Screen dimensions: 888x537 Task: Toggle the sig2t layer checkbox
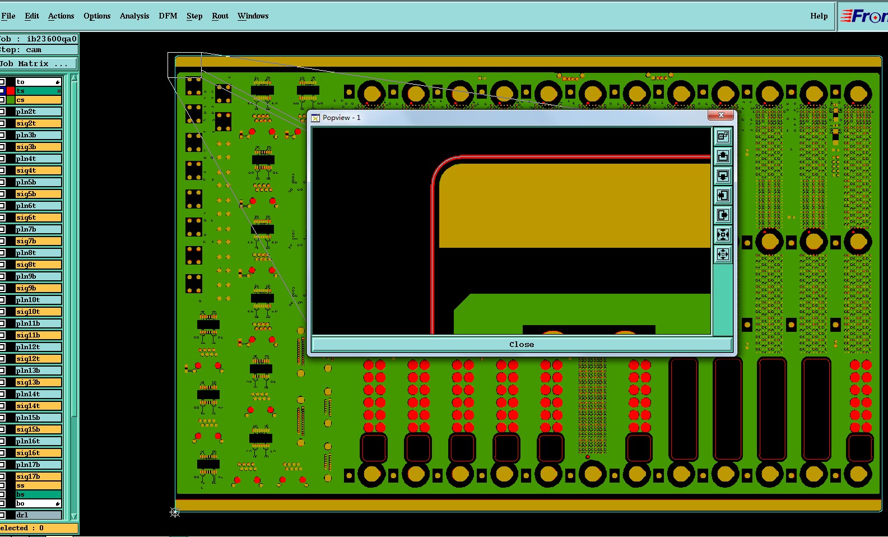(2, 123)
